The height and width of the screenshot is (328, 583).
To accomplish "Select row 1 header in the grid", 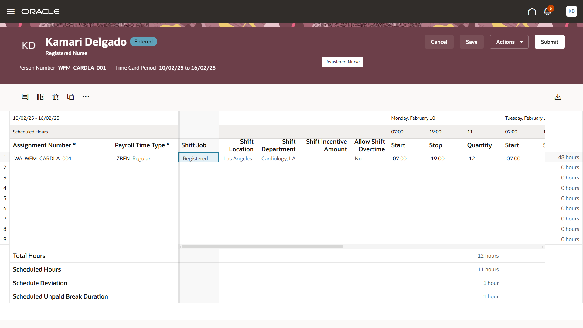I will 5,157.
